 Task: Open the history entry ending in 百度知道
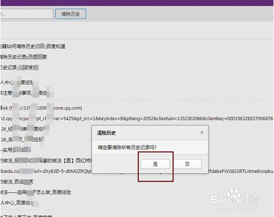pos(33,46)
